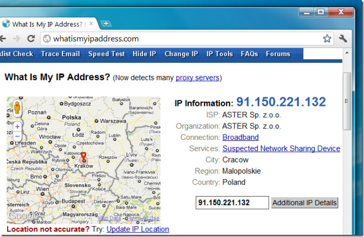Open a new tab with plus button
The height and width of the screenshot is (237, 364).
coord(106,23)
